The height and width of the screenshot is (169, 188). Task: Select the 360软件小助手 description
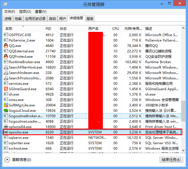[157, 105]
